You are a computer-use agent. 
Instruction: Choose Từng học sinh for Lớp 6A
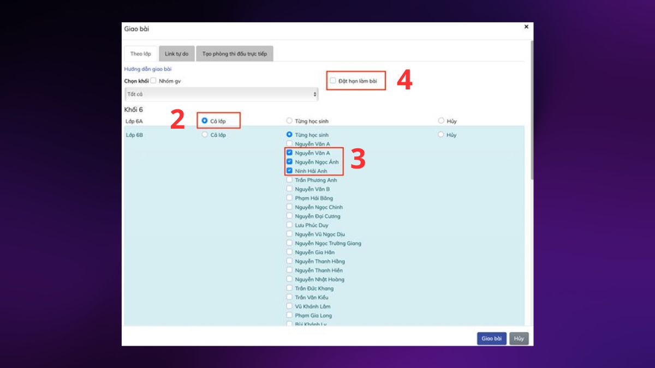click(289, 121)
